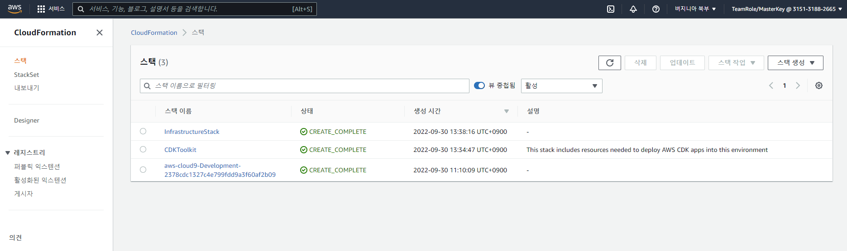Click the CloudFormation breadcrumb link
This screenshot has width=847, height=251.
tap(154, 33)
